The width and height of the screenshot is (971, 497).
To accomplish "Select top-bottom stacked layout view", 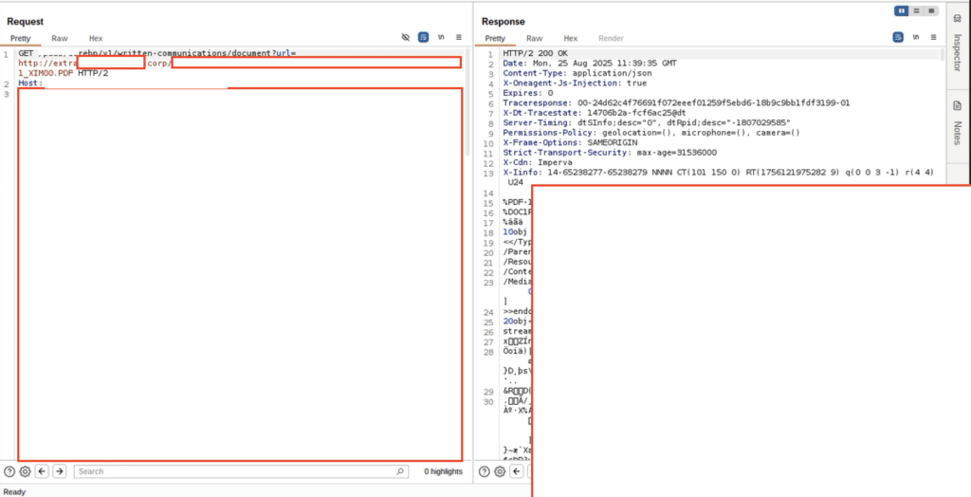I will [x=915, y=10].
